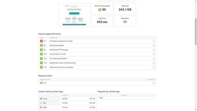Click the Improve page performance heading

click(x=50, y=34)
